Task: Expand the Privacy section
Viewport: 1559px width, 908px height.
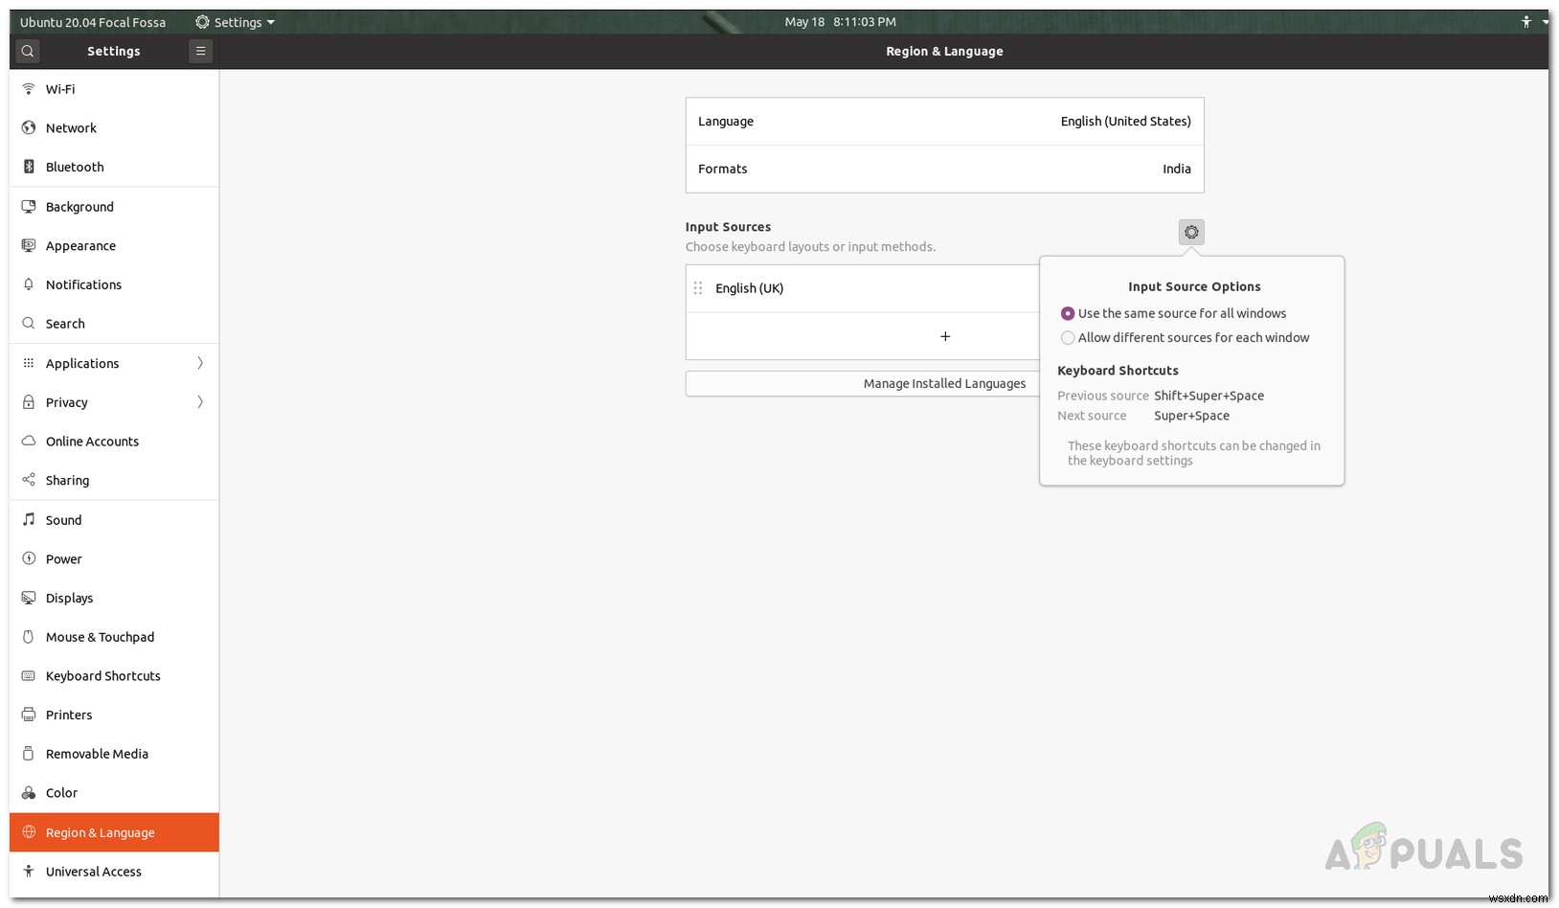Action: tap(200, 402)
